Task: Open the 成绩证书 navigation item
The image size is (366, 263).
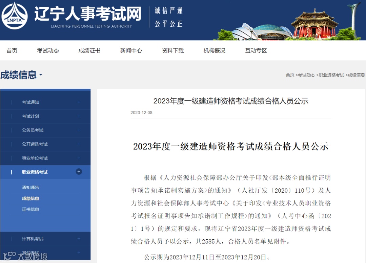Action: coord(89,51)
